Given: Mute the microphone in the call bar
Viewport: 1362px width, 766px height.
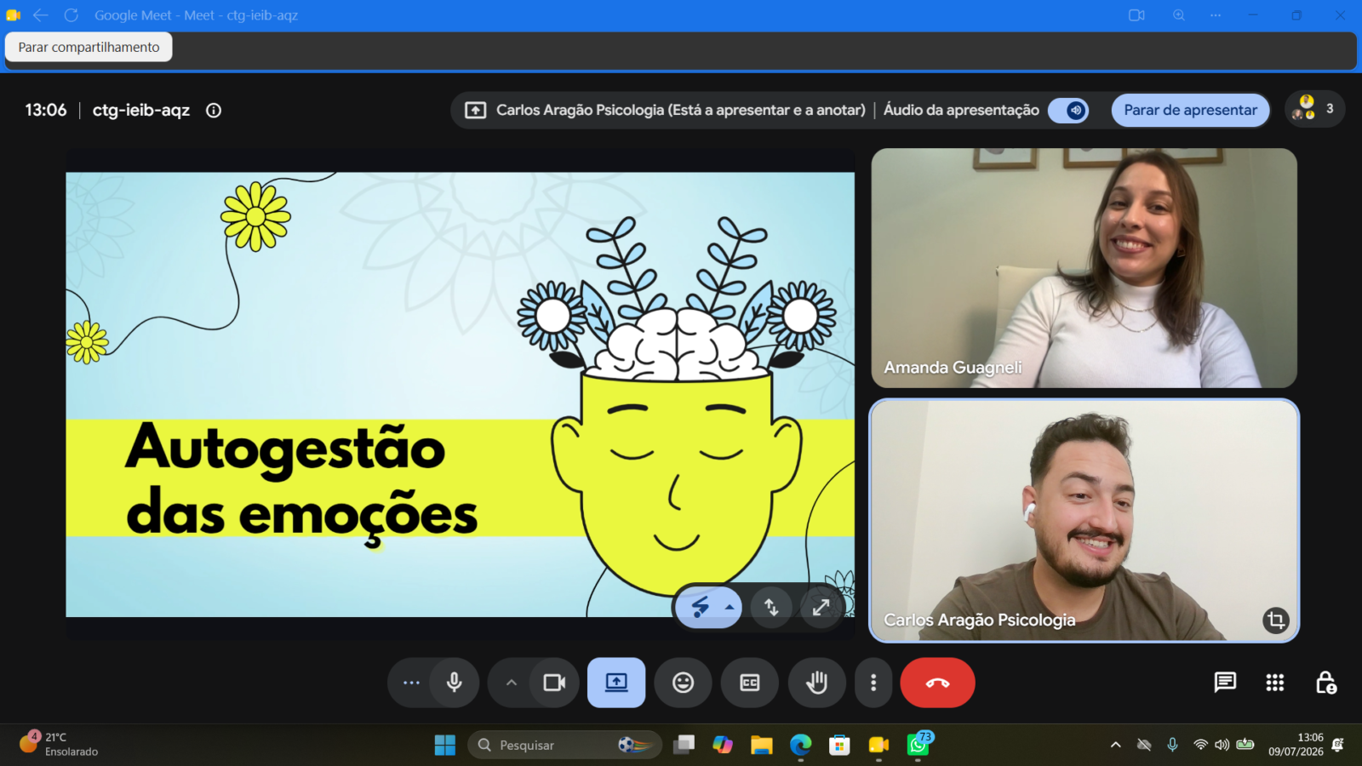Looking at the screenshot, I should [x=455, y=683].
